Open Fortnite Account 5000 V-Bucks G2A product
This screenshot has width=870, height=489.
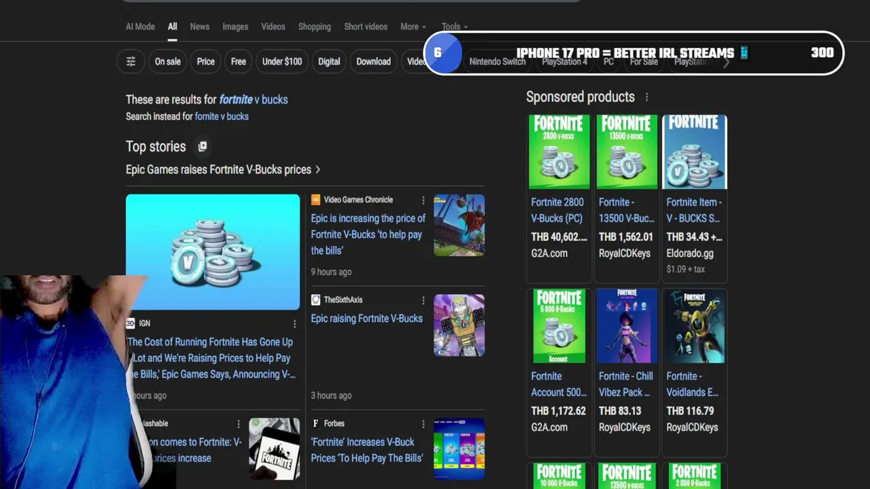[x=559, y=384]
